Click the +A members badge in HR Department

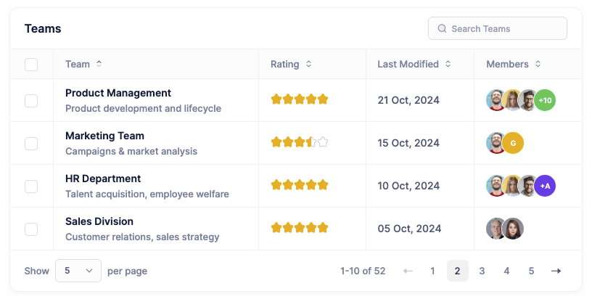(545, 186)
